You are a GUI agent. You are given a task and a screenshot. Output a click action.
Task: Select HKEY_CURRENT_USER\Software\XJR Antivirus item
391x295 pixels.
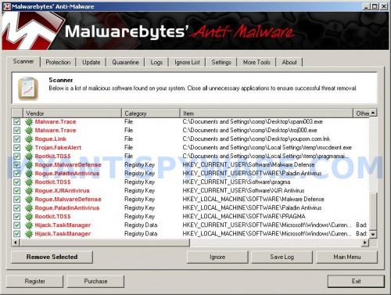[x=243, y=191]
